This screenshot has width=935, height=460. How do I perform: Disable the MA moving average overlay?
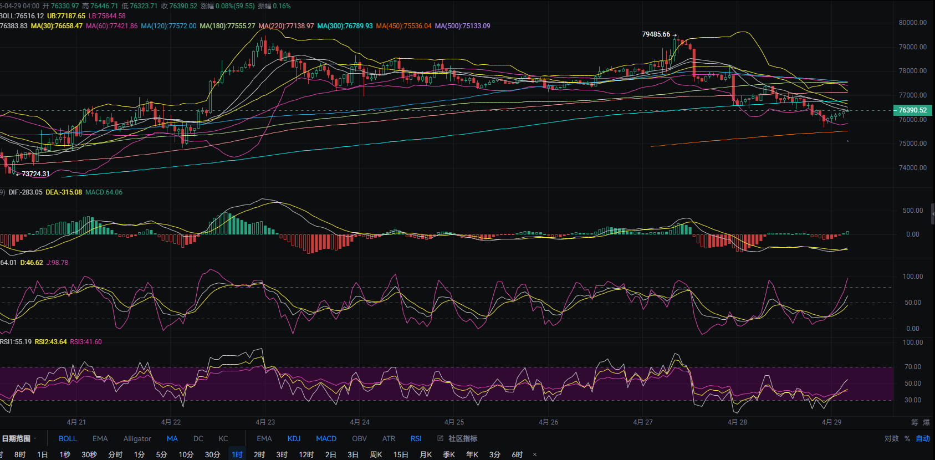[x=172, y=438]
